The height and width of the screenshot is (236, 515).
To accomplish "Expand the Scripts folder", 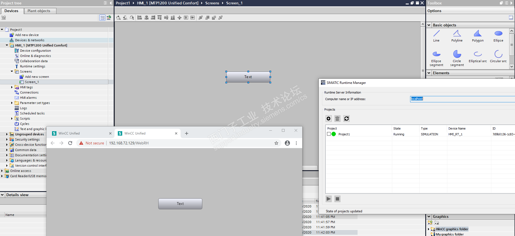I will pyautogui.click(x=12, y=119).
